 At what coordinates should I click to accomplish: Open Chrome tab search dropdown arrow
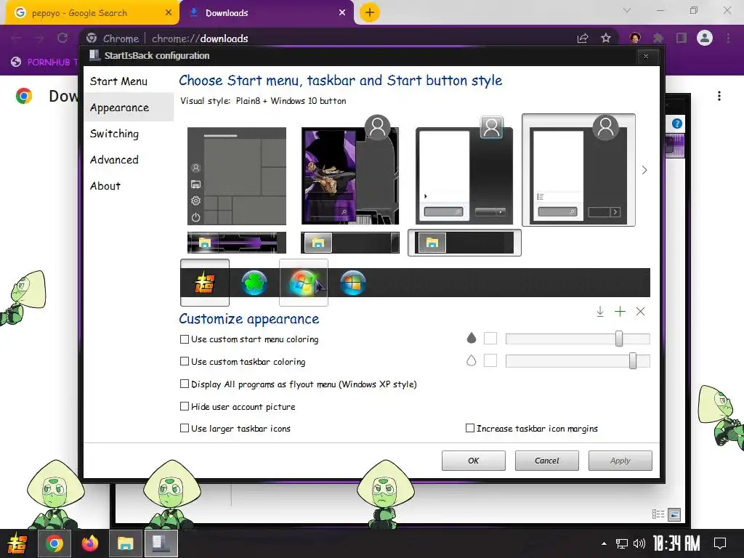tap(627, 10)
